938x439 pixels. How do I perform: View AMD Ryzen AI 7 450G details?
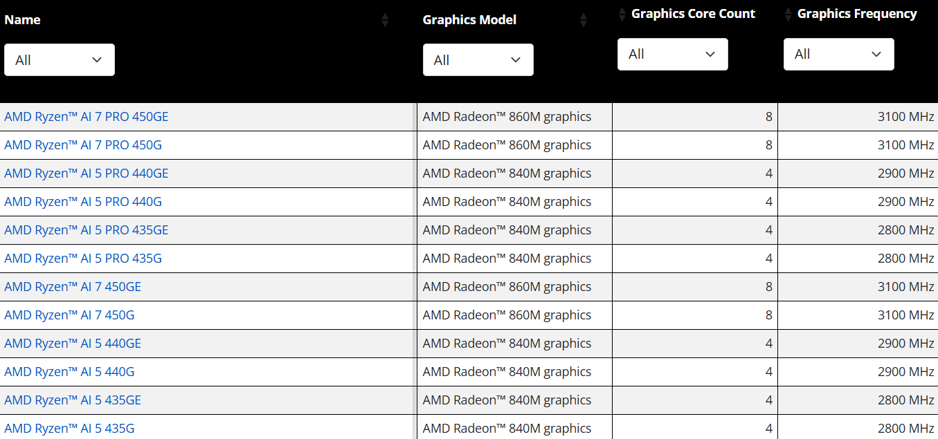click(x=69, y=315)
